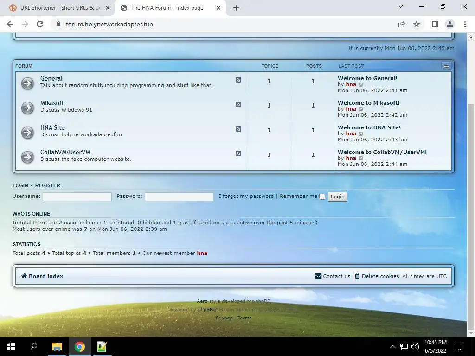Image resolution: width=475 pixels, height=356 pixels.
Task: Open the Welcome to Mikasoft! post
Action: click(x=369, y=102)
